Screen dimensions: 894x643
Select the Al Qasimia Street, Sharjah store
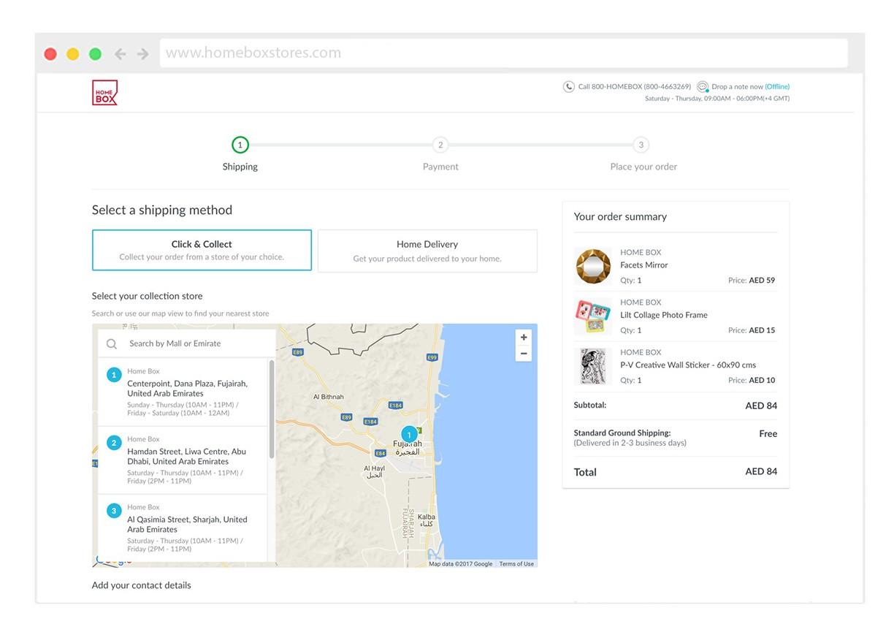click(x=183, y=528)
